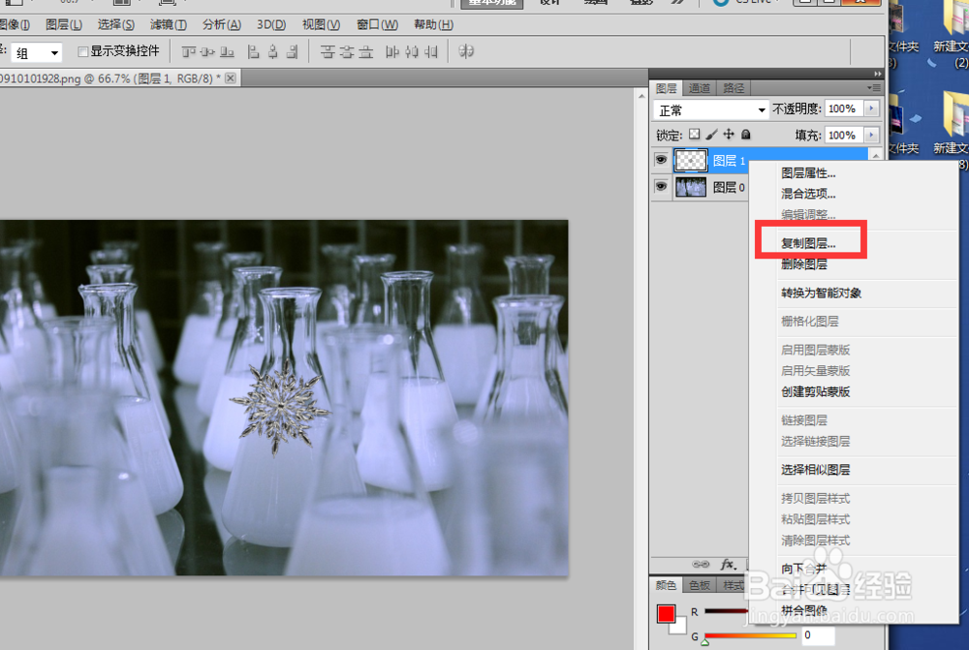
Task: Click the link layers icon below the panel
Action: coord(702,564)
